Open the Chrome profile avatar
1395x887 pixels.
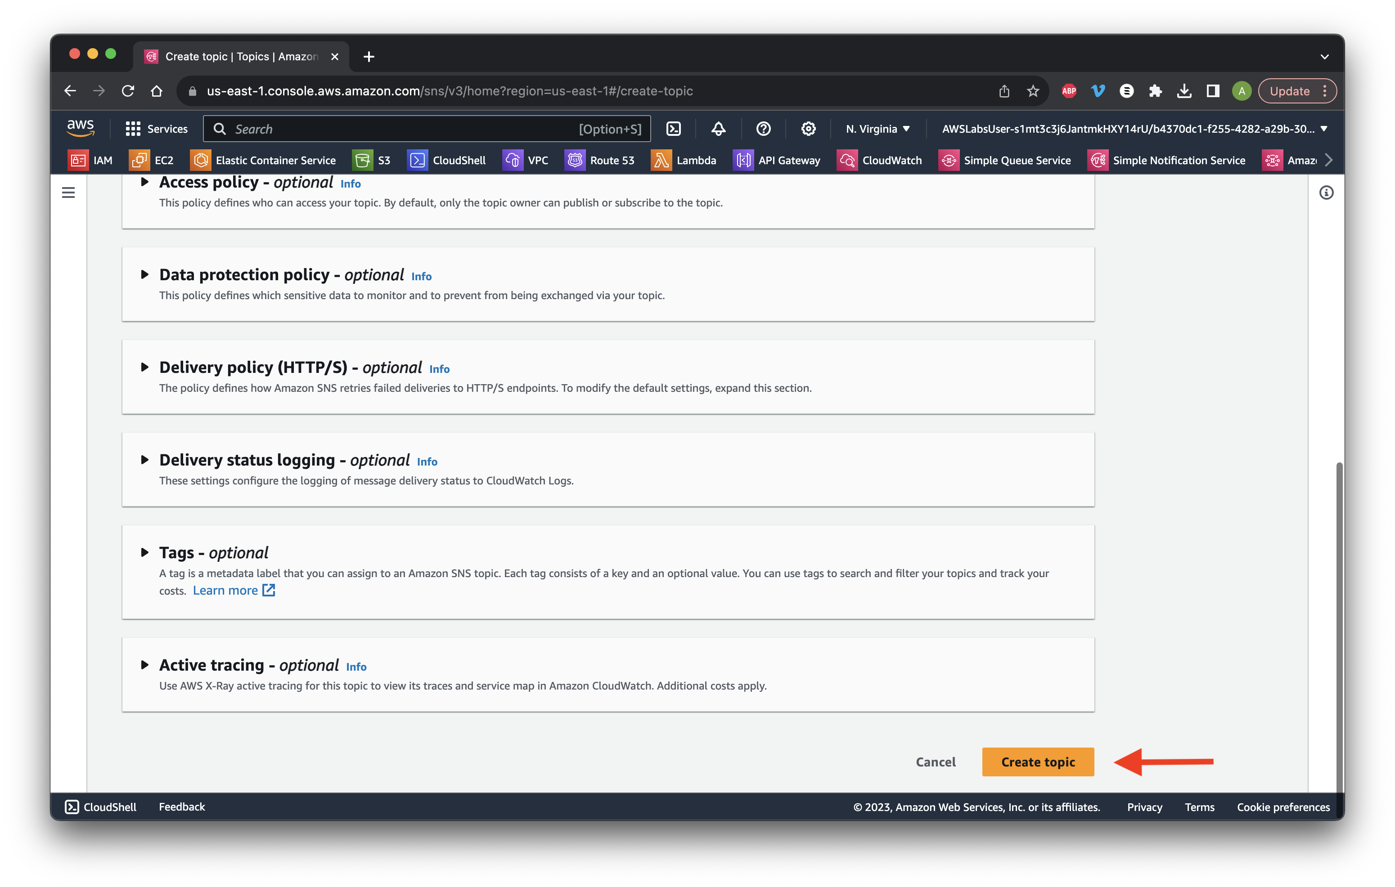(1241, 91)
